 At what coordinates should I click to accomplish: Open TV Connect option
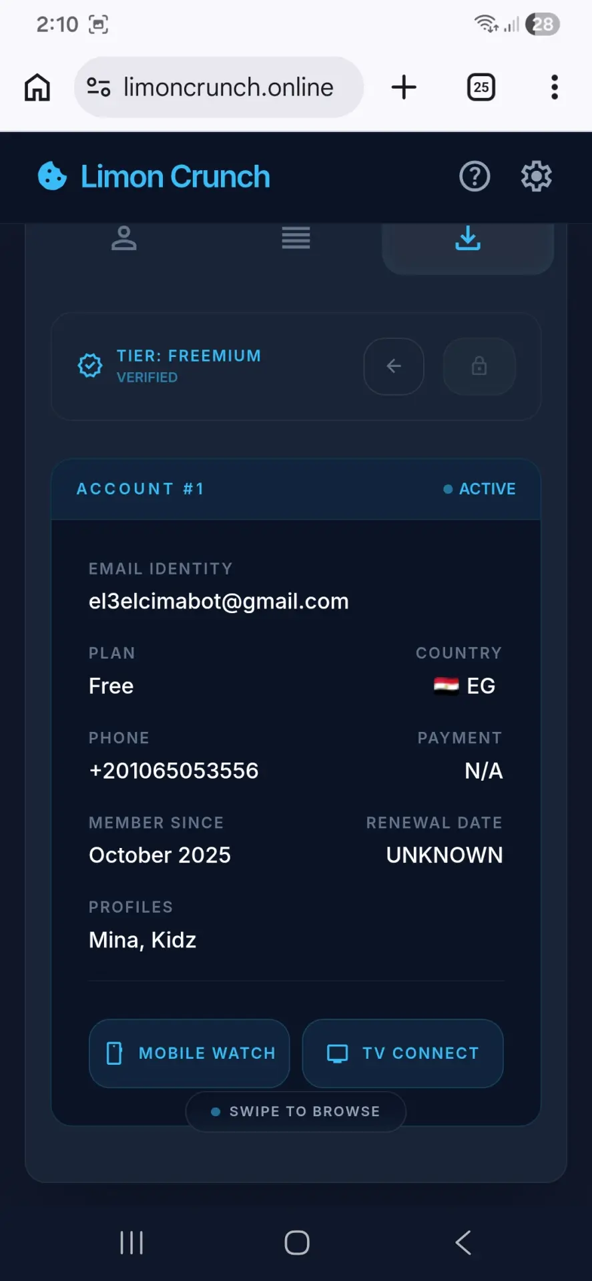pos(403,1053)
